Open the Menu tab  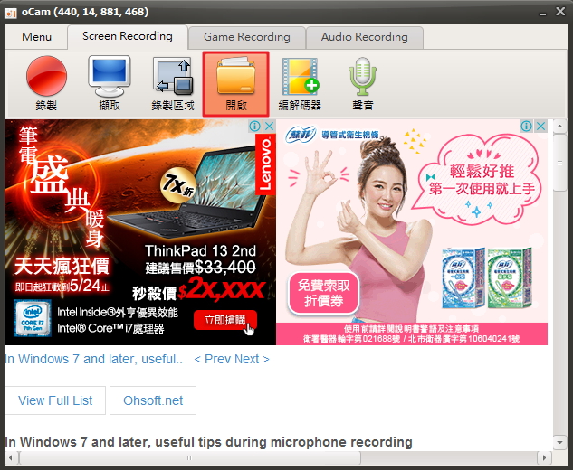36,37
